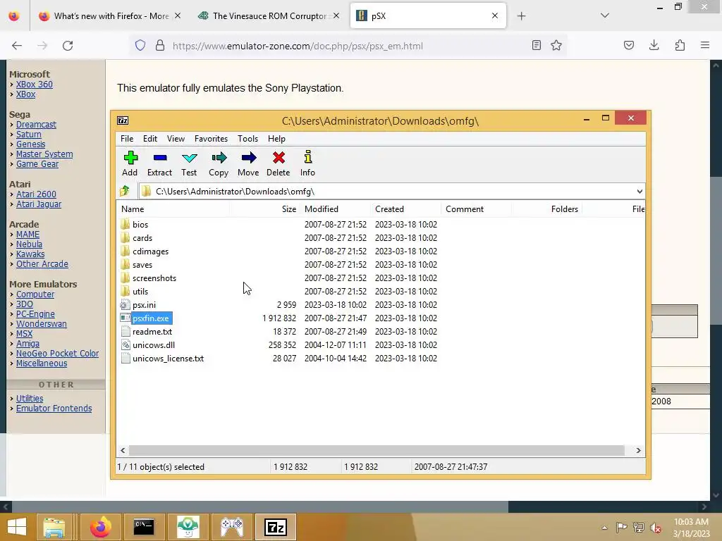Open the View menu in 7-Zip
Image resolution: width=722 pixels, height=541 pixels.
click(176, 139)
